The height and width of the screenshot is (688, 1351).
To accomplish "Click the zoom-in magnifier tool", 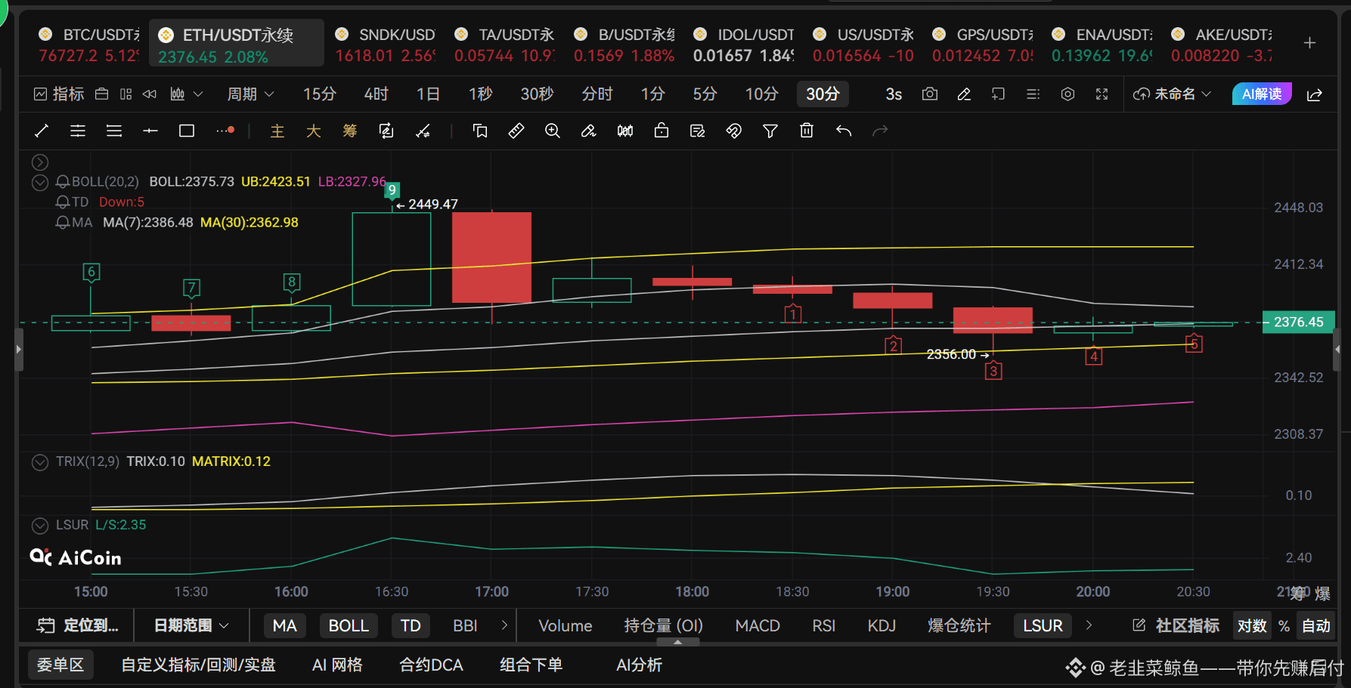I will 553,131.
